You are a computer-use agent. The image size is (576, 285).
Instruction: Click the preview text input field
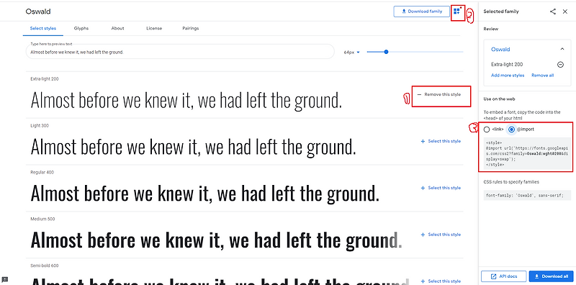click(x=180, y=51)
